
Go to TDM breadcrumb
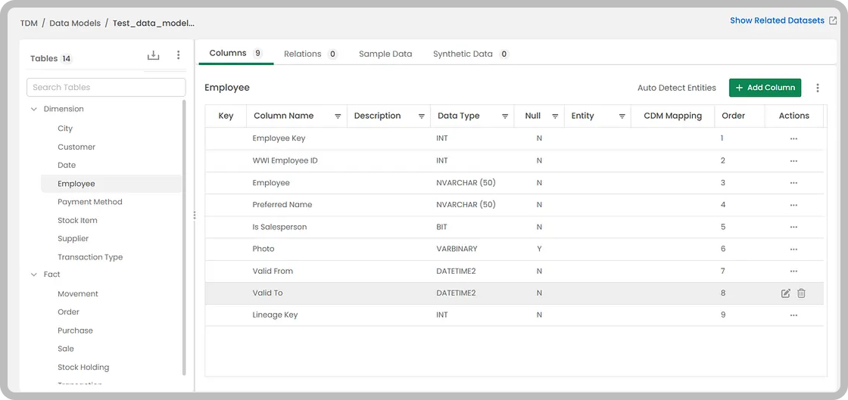tap(30, 23)
